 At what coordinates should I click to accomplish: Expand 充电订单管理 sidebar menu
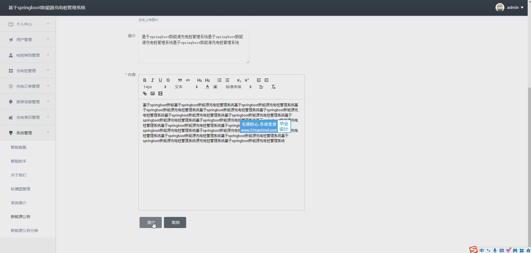(x=28, y=86)
